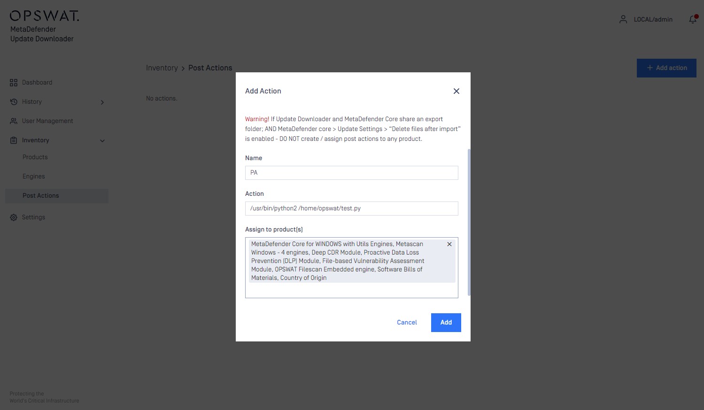Open the LOCAL/admin user profile icon
The width and height of the screenshot is (704, 410).
[x=623, y=19]
